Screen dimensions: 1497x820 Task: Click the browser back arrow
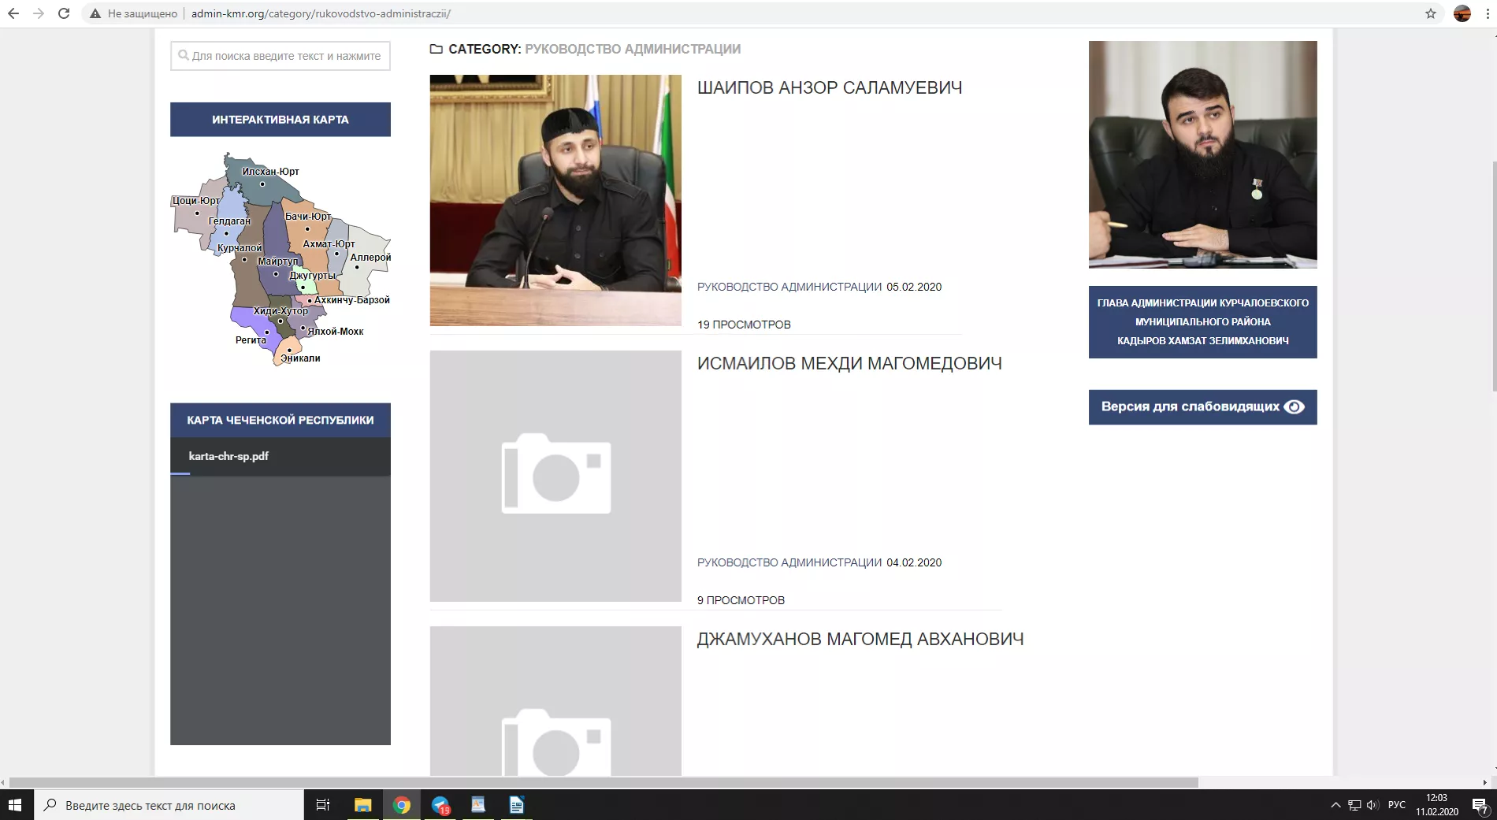tap(13, 13)
